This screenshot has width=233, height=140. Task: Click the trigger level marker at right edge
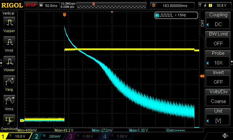202,76
